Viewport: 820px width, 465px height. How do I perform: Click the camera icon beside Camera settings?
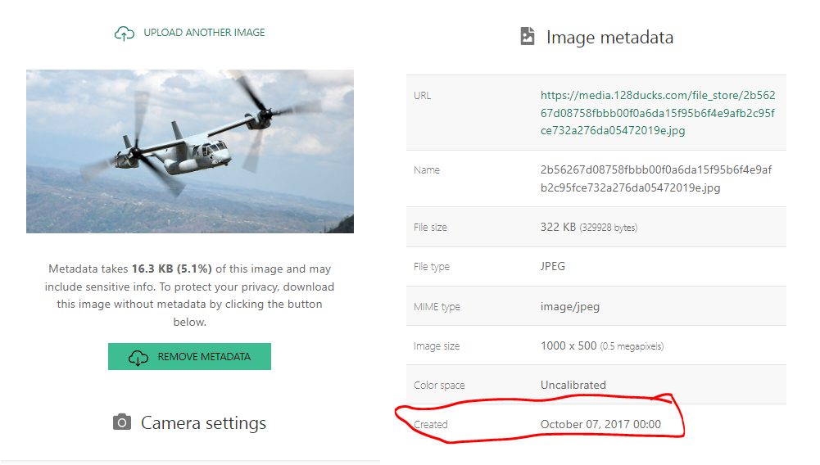point(122,422)
